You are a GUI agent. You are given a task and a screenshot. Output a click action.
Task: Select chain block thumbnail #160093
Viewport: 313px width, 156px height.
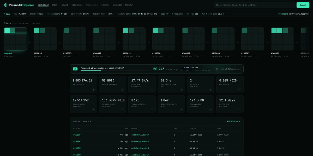click(x=75, y=39)
